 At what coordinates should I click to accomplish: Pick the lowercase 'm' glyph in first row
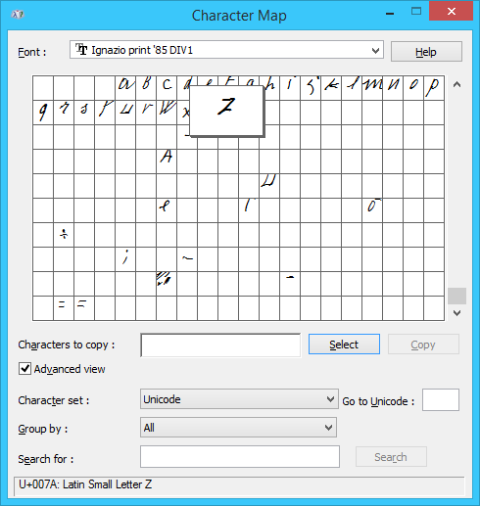[372, 88]
